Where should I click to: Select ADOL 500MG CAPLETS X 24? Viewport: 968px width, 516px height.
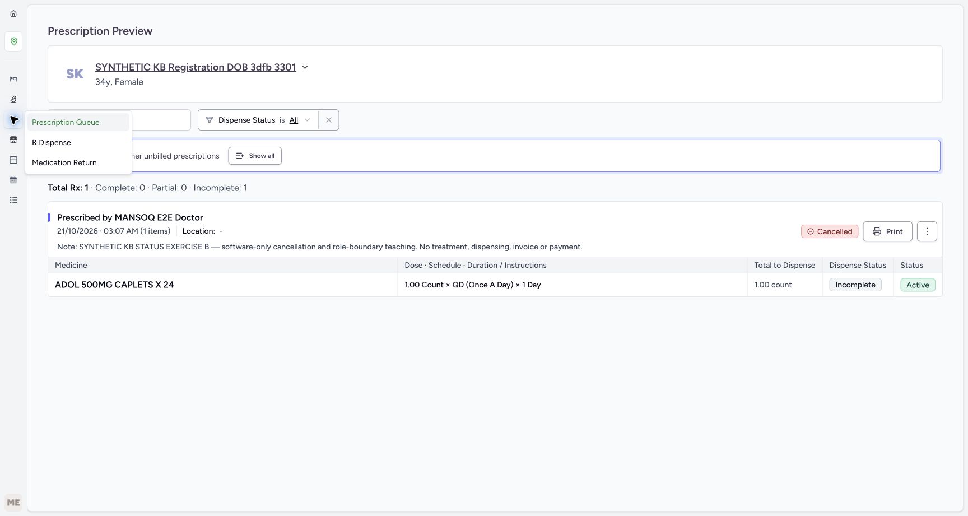(x=114, y=285)
